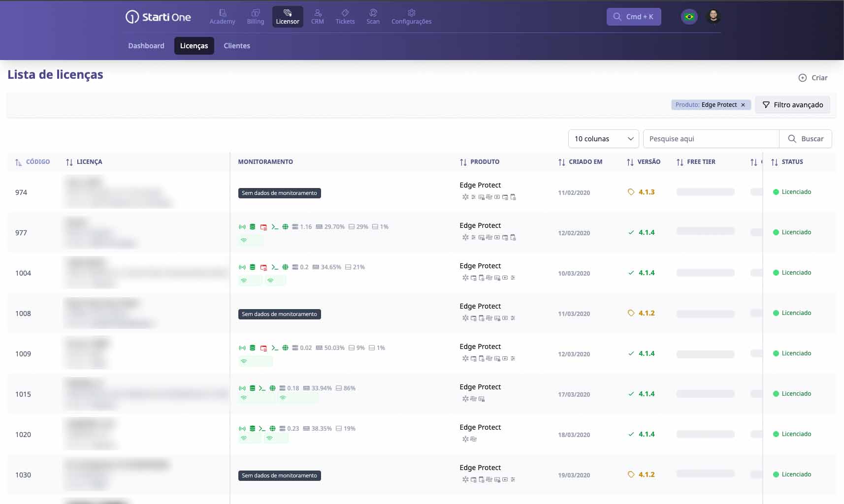
Task: Open the Cmd + K quick search
Action: [x=634, y=17]
